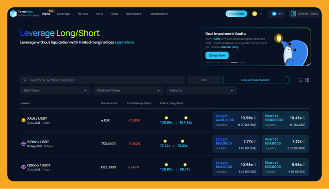Open the Leverage tab
The width and height of the screenshot is (329, 189).
pos(63,14)
